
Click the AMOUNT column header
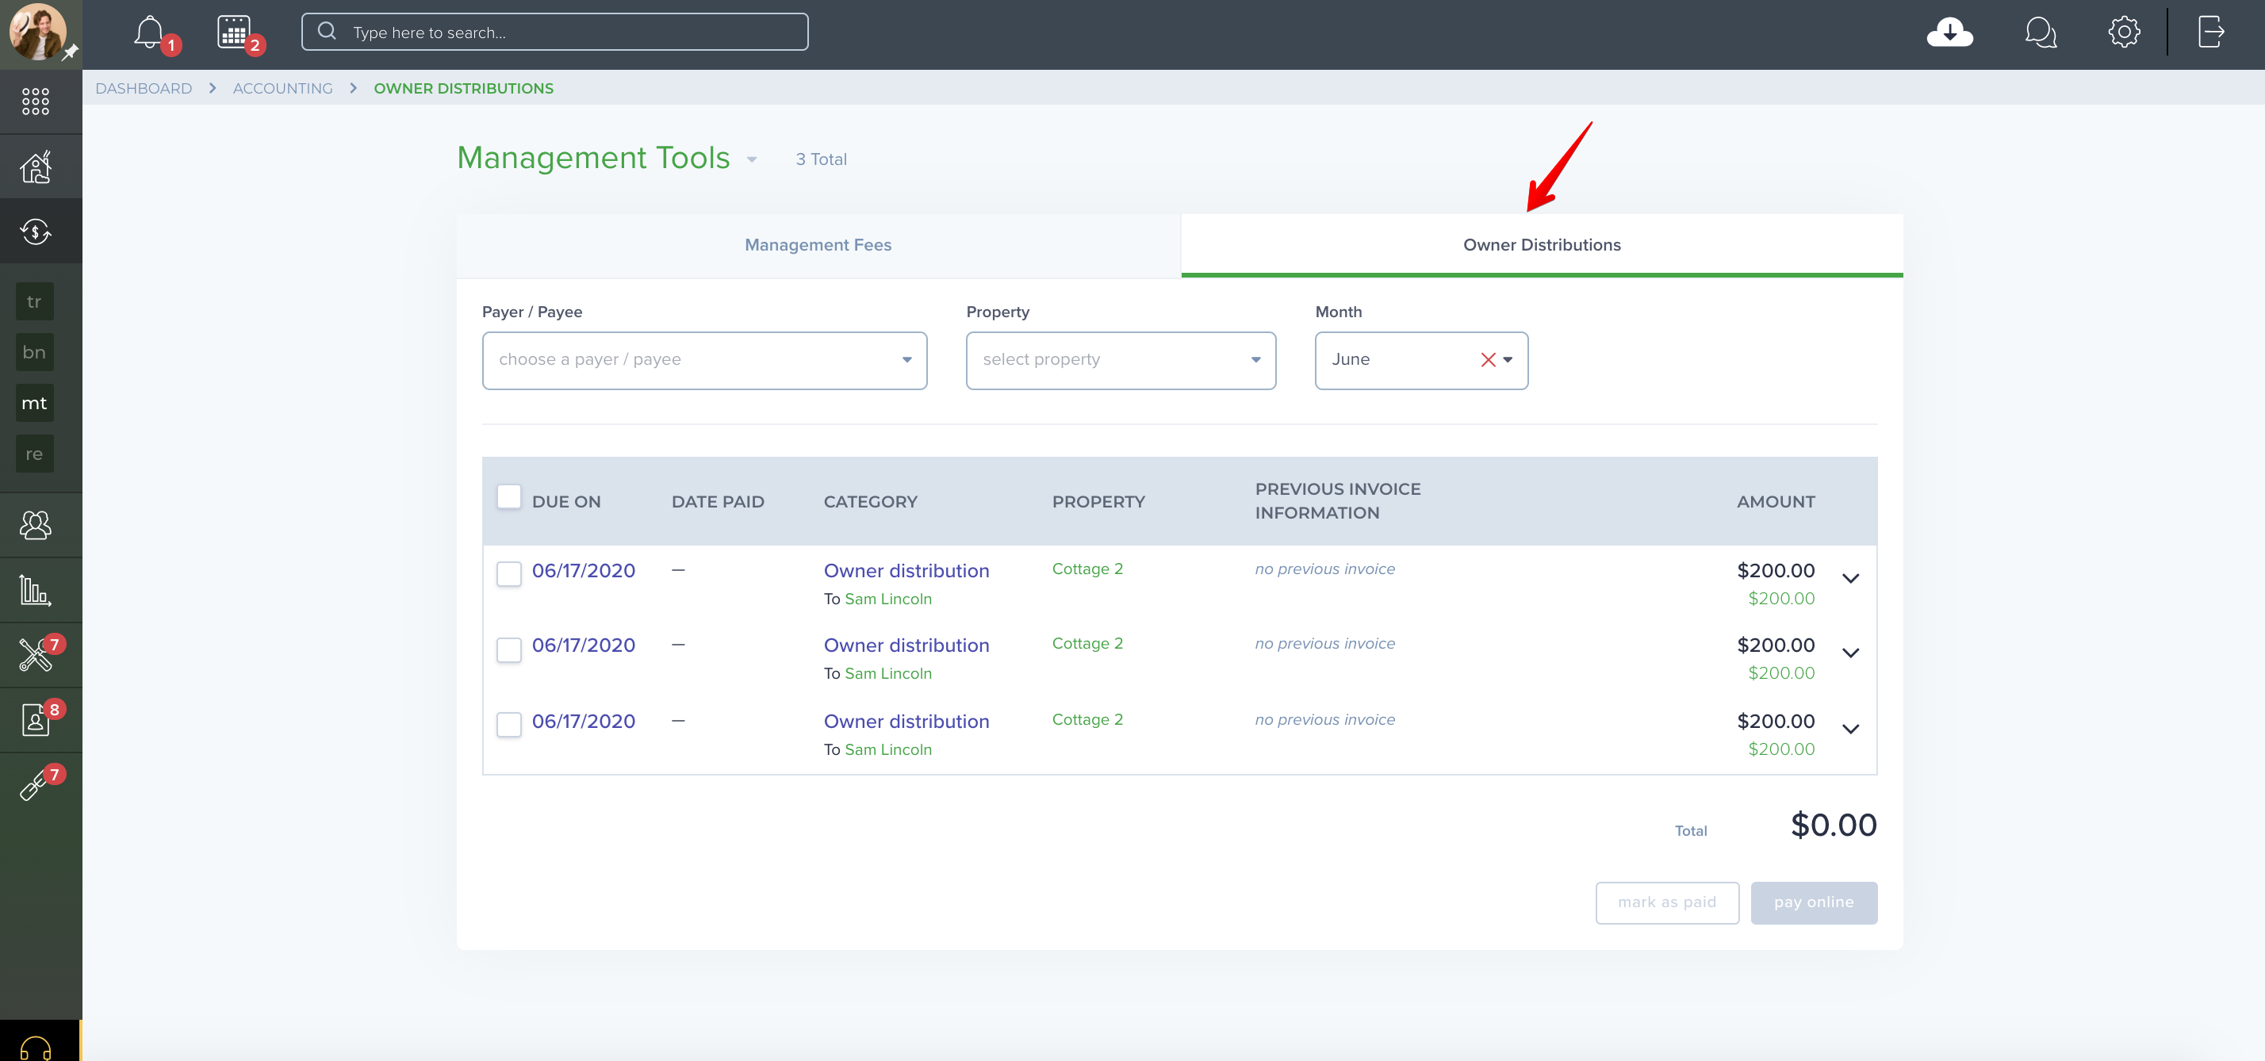[x=1775, y=502]
